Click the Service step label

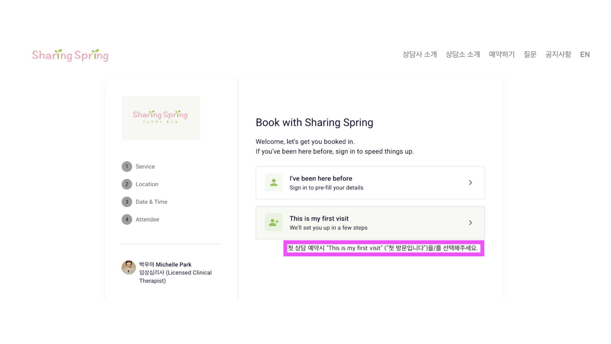click(x=145, y=167)
